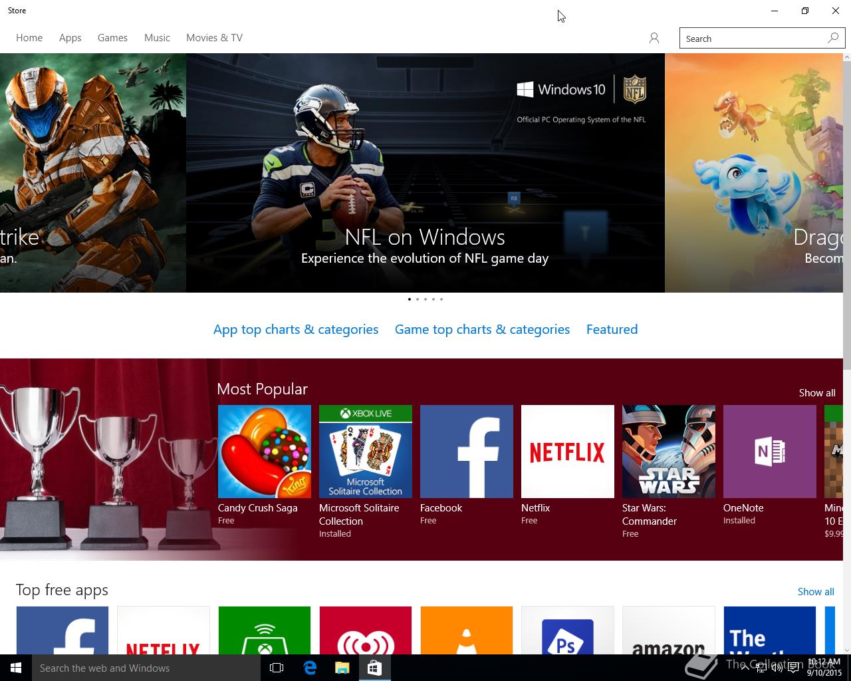The height and width of the screenshot is (681, 851).
Task: Open the OneNote app tile
Action: 770,452
